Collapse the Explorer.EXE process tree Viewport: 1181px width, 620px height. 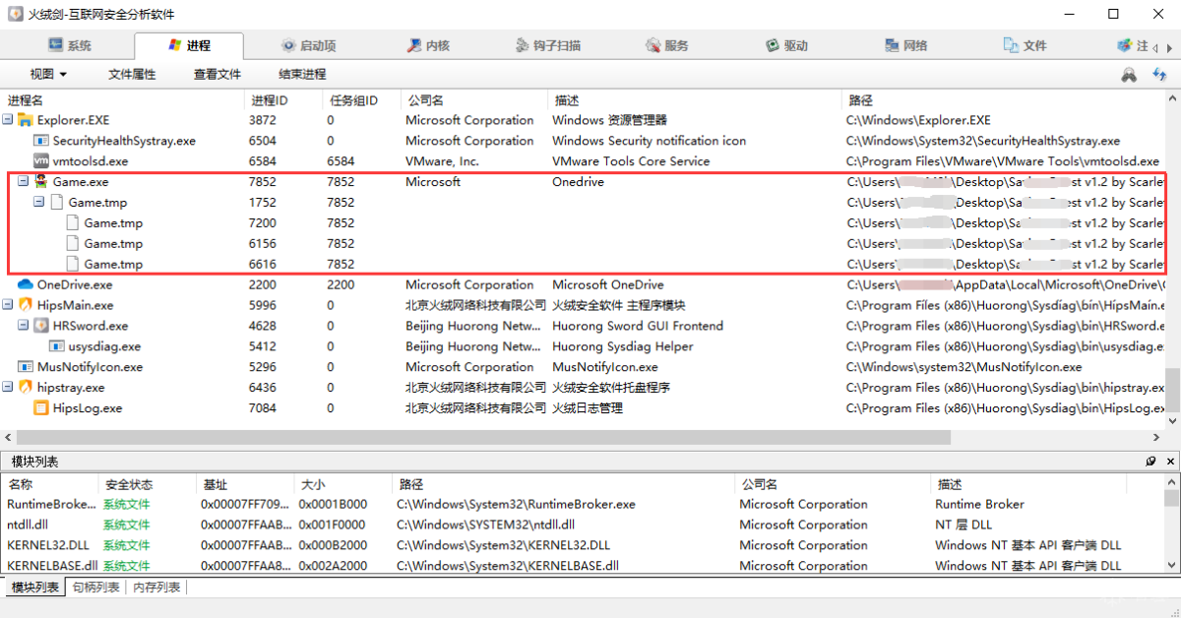(8, 120)
